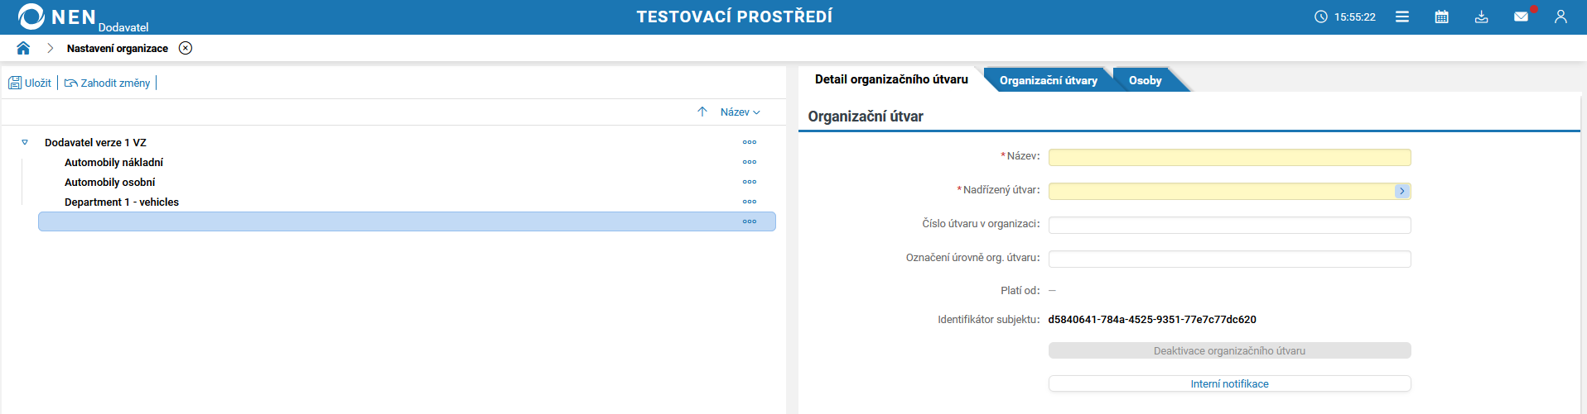Viewport: 1587px width, 414px height.
Task: Open options menu for the new empty row
Action: click(750, 221)
